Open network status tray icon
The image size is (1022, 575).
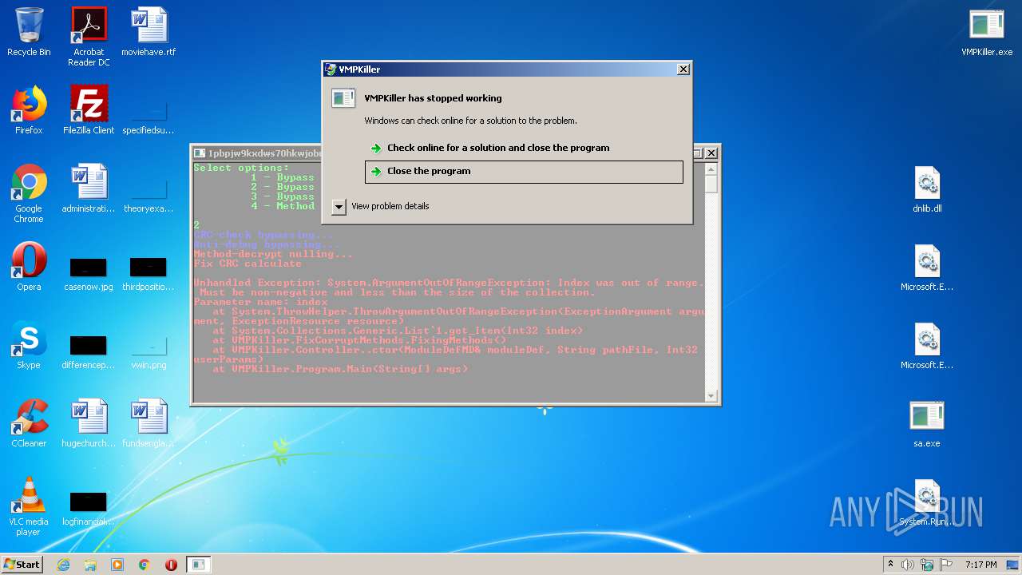[x=927, y=565]
